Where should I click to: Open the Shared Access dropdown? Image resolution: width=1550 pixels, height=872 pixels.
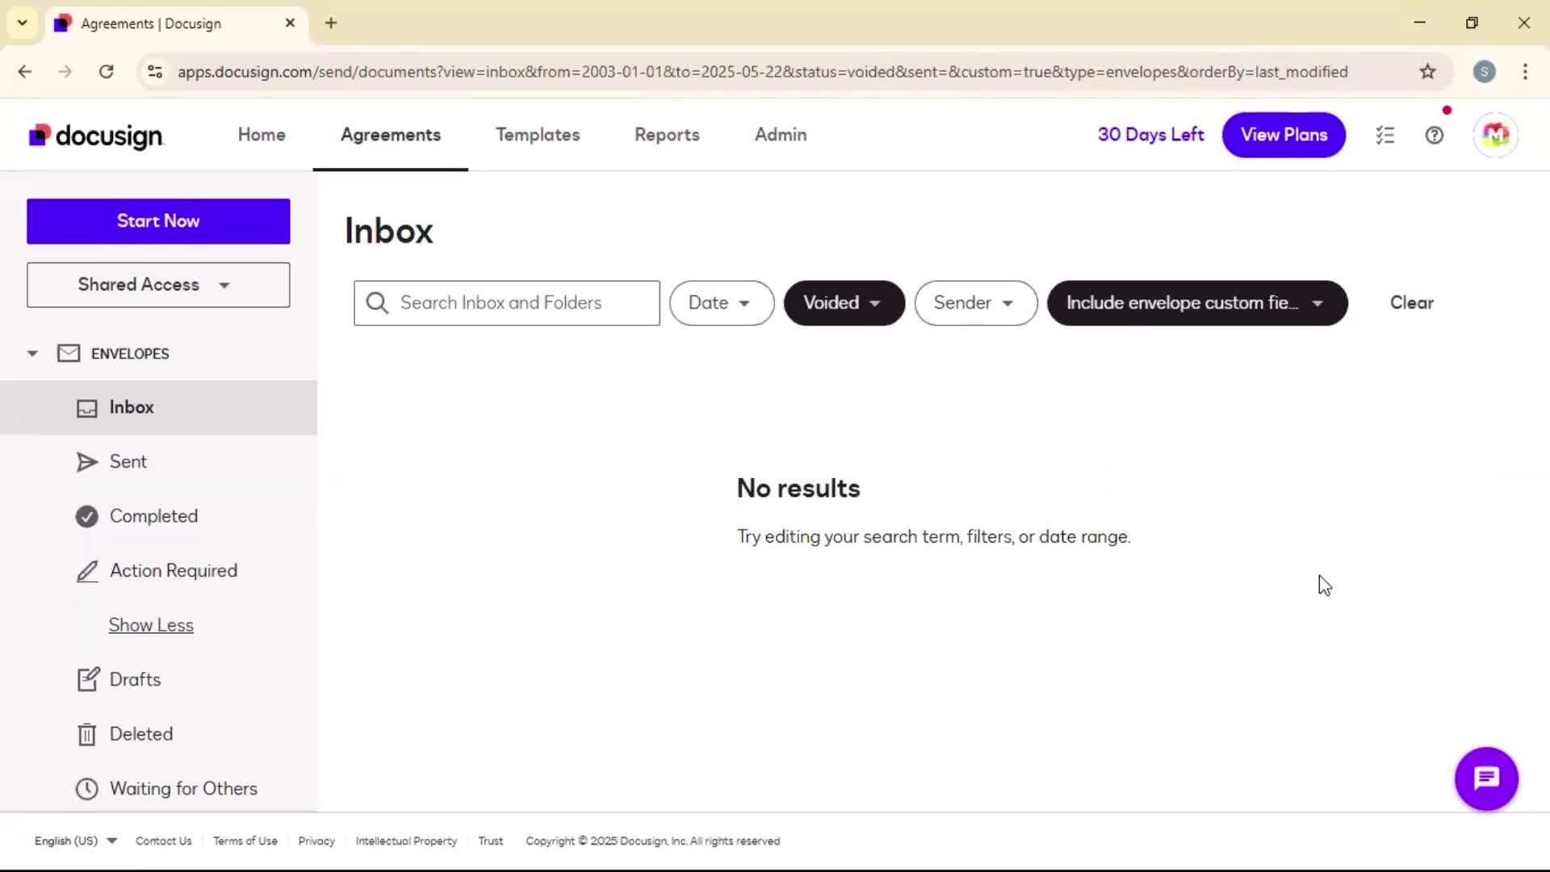[158, 285]
